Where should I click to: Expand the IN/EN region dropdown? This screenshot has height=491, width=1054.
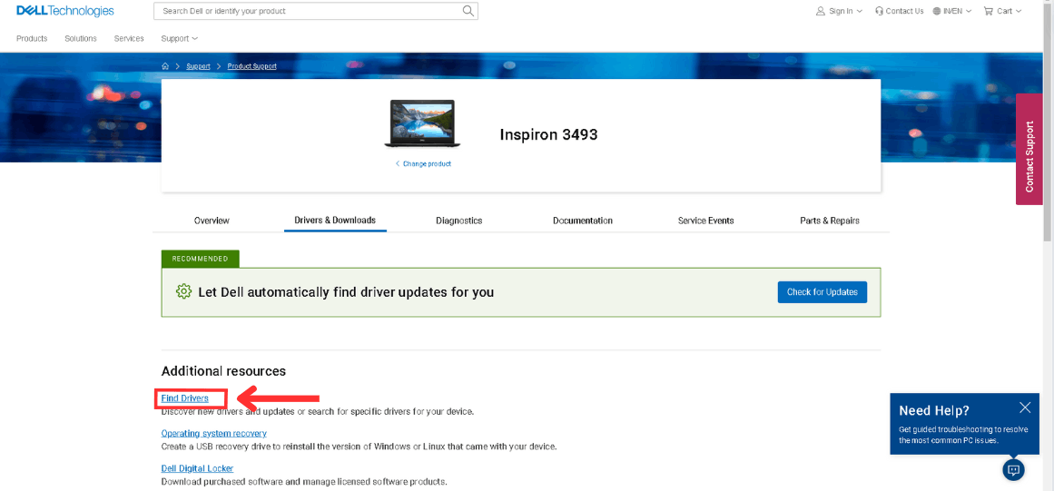(970, 12)
